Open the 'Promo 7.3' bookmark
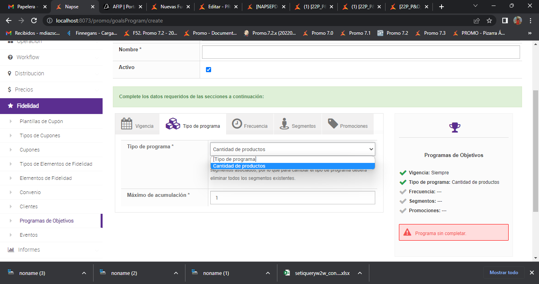This screenshot has width=539, height=284. pos(430,33)
